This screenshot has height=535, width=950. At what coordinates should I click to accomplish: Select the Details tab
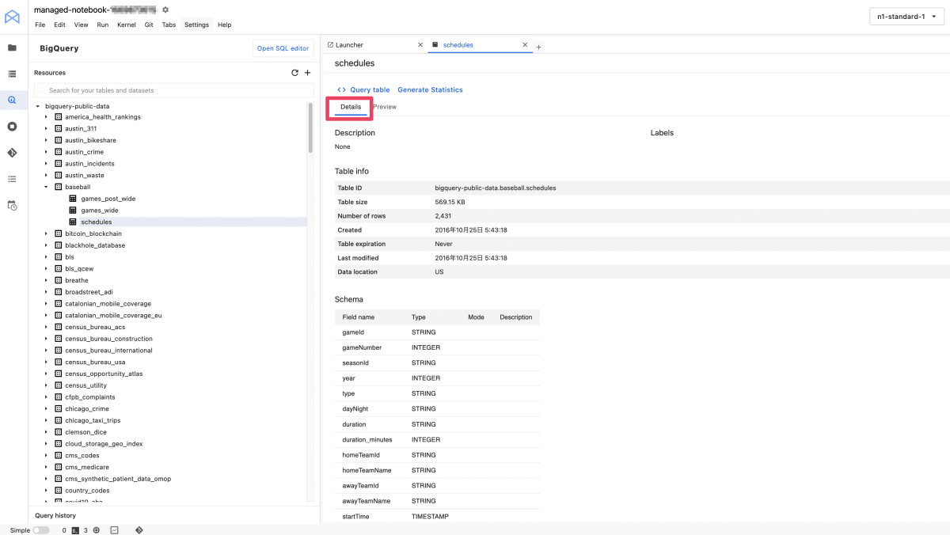coord(351,107)
